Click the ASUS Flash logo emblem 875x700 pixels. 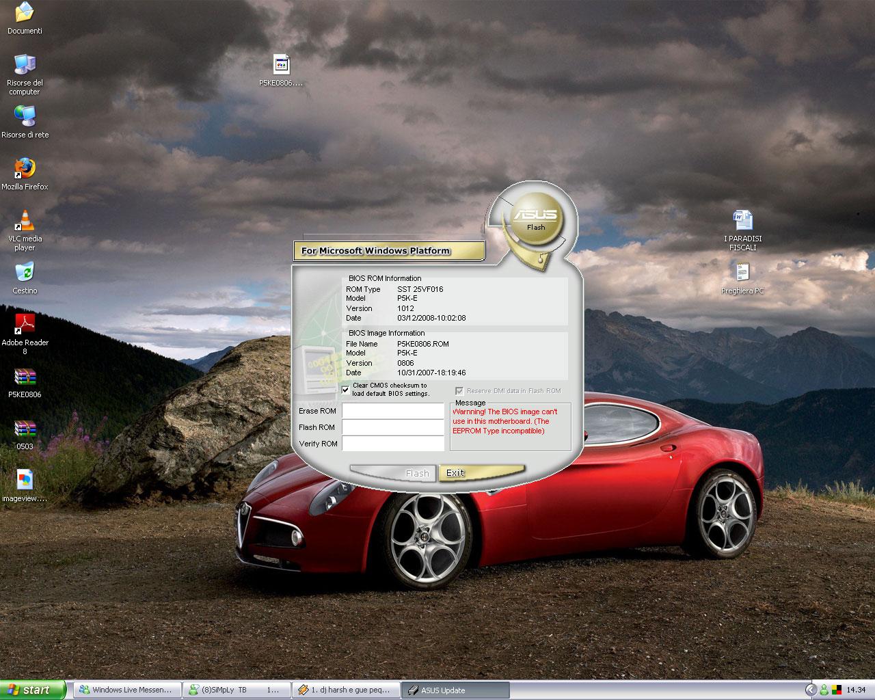[536, 218]
